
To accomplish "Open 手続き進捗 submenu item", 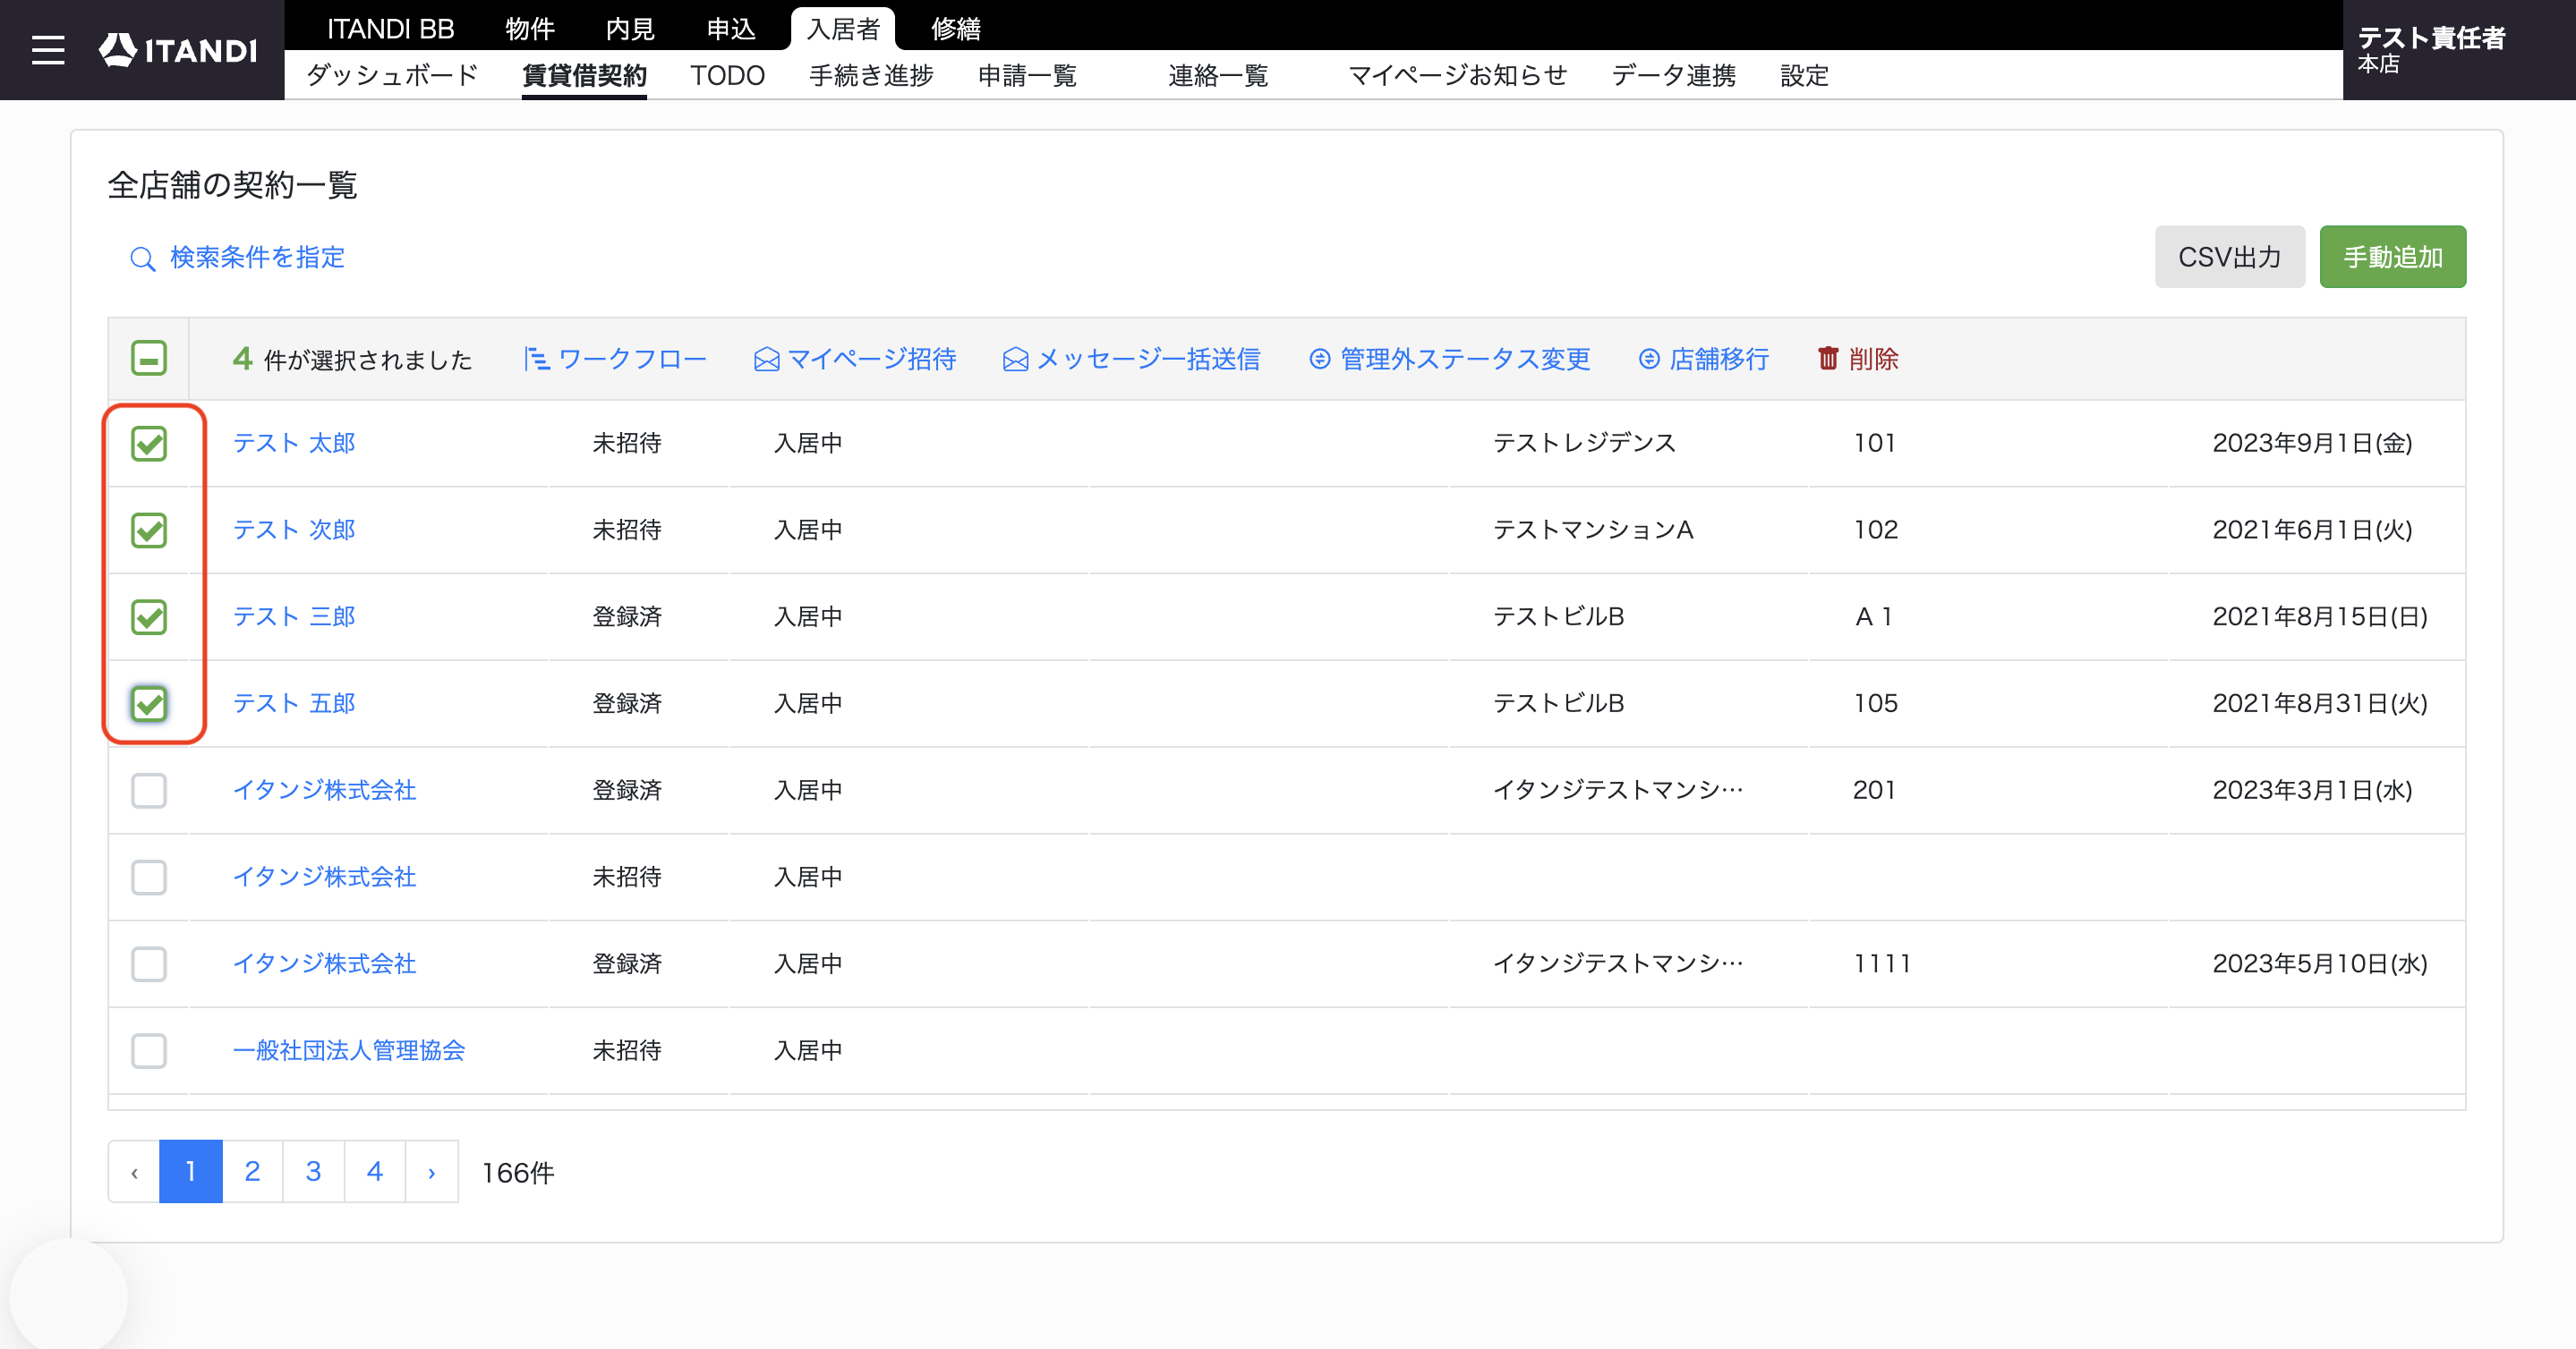I will point(871,75).
